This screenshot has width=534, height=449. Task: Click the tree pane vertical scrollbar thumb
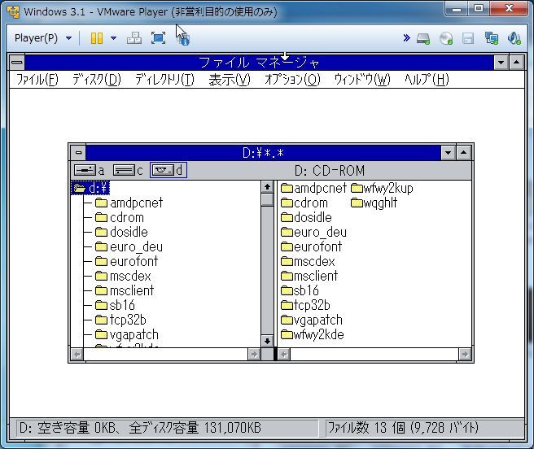tap(267, 199)
